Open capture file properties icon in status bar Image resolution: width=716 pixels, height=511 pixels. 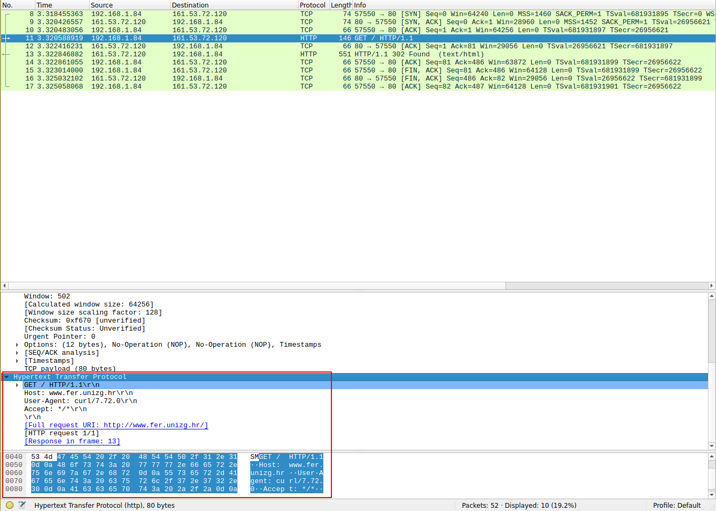click(x=22, y=505)
